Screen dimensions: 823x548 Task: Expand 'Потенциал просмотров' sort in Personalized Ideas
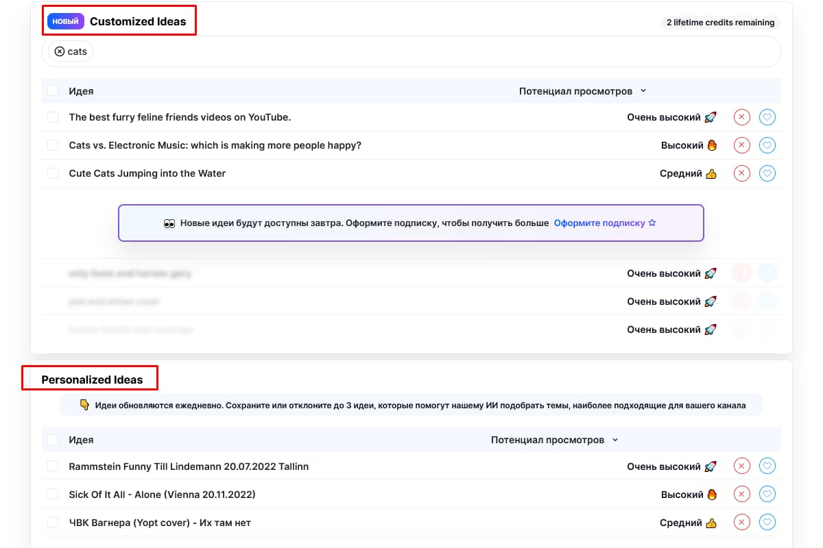615,440
